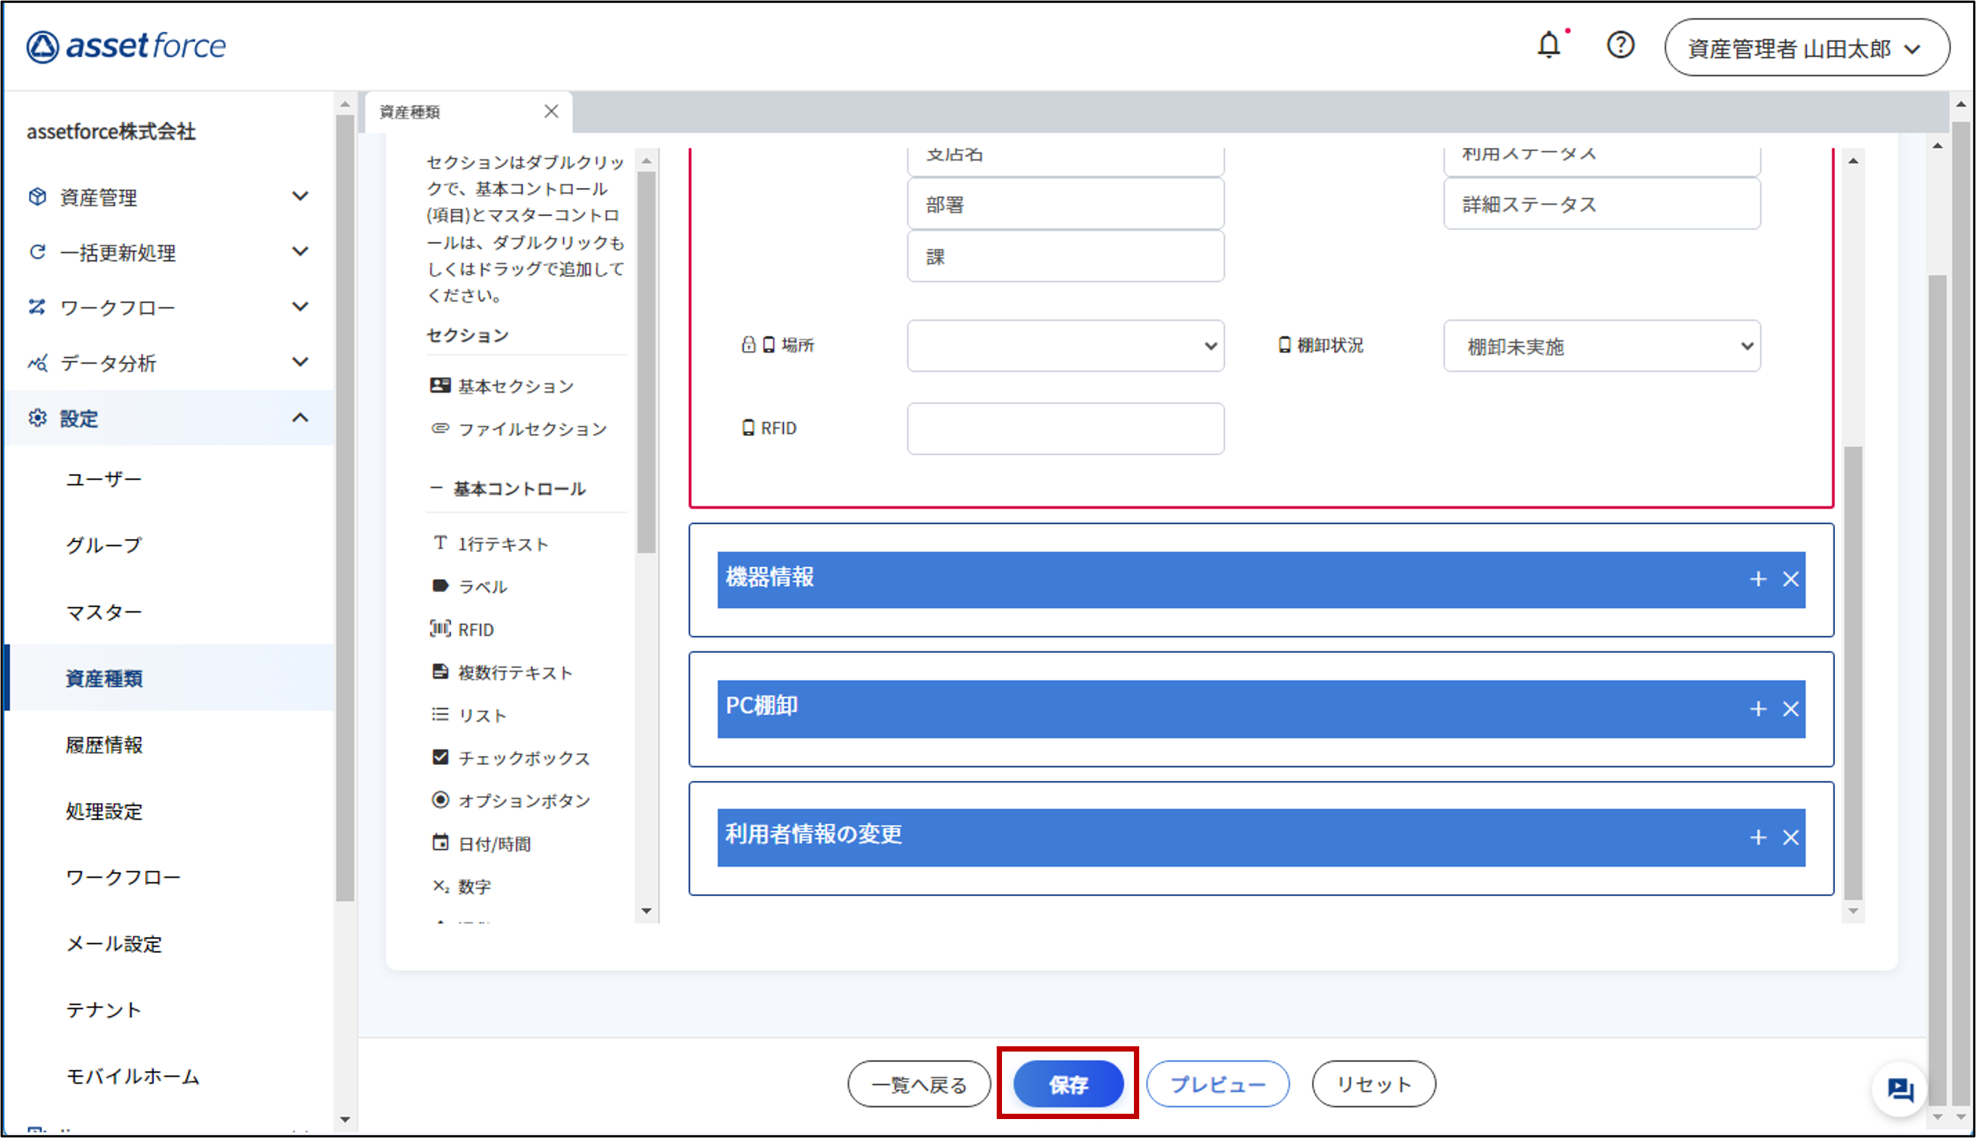
Task: Open the 場所 dropdown
Action: pos(1065,346)
